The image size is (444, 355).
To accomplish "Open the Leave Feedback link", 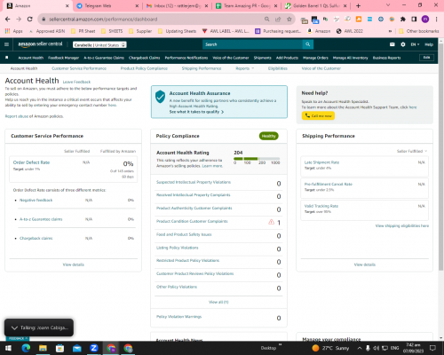I will (76, 82).
